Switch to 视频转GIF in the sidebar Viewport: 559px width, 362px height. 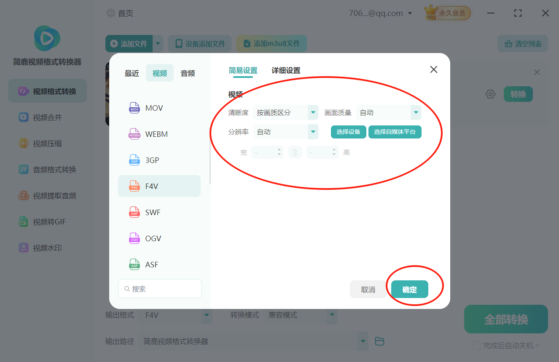47,221
